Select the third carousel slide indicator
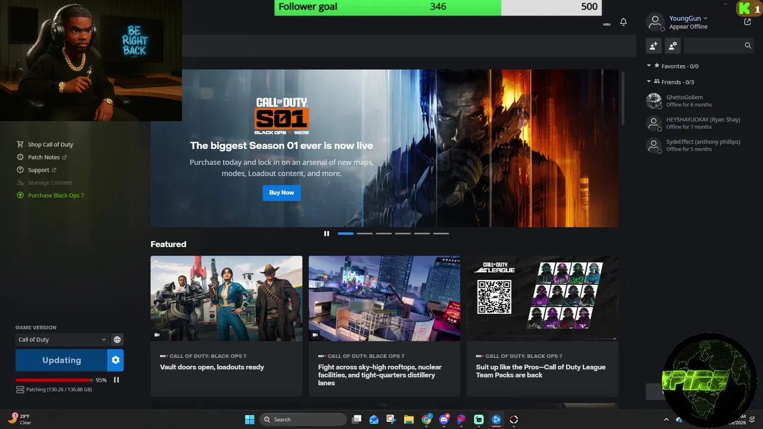Screen dimensions: 763x429 tap(384, 234)
